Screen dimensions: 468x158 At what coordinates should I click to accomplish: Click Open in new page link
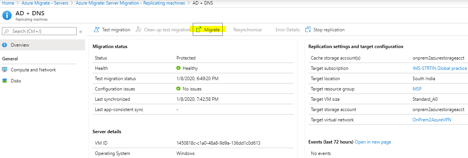[373, 142]
